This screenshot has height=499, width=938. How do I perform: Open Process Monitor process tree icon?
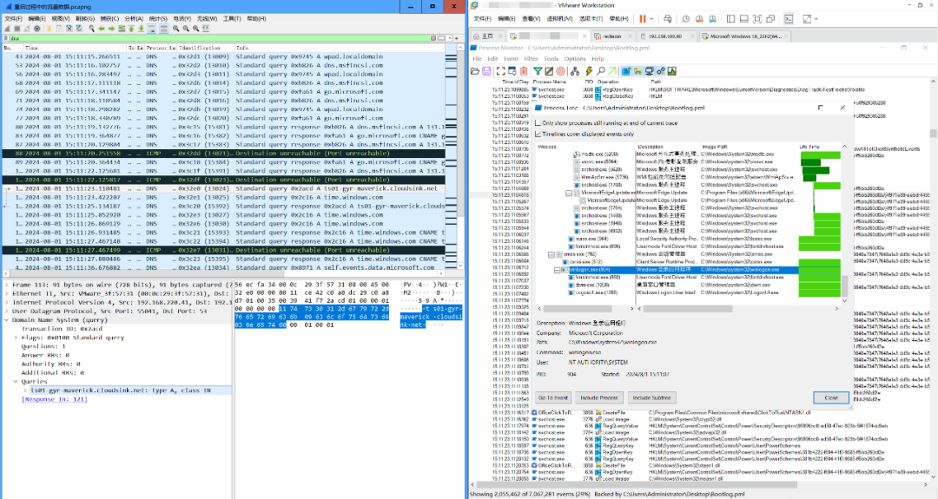(575, 71)
